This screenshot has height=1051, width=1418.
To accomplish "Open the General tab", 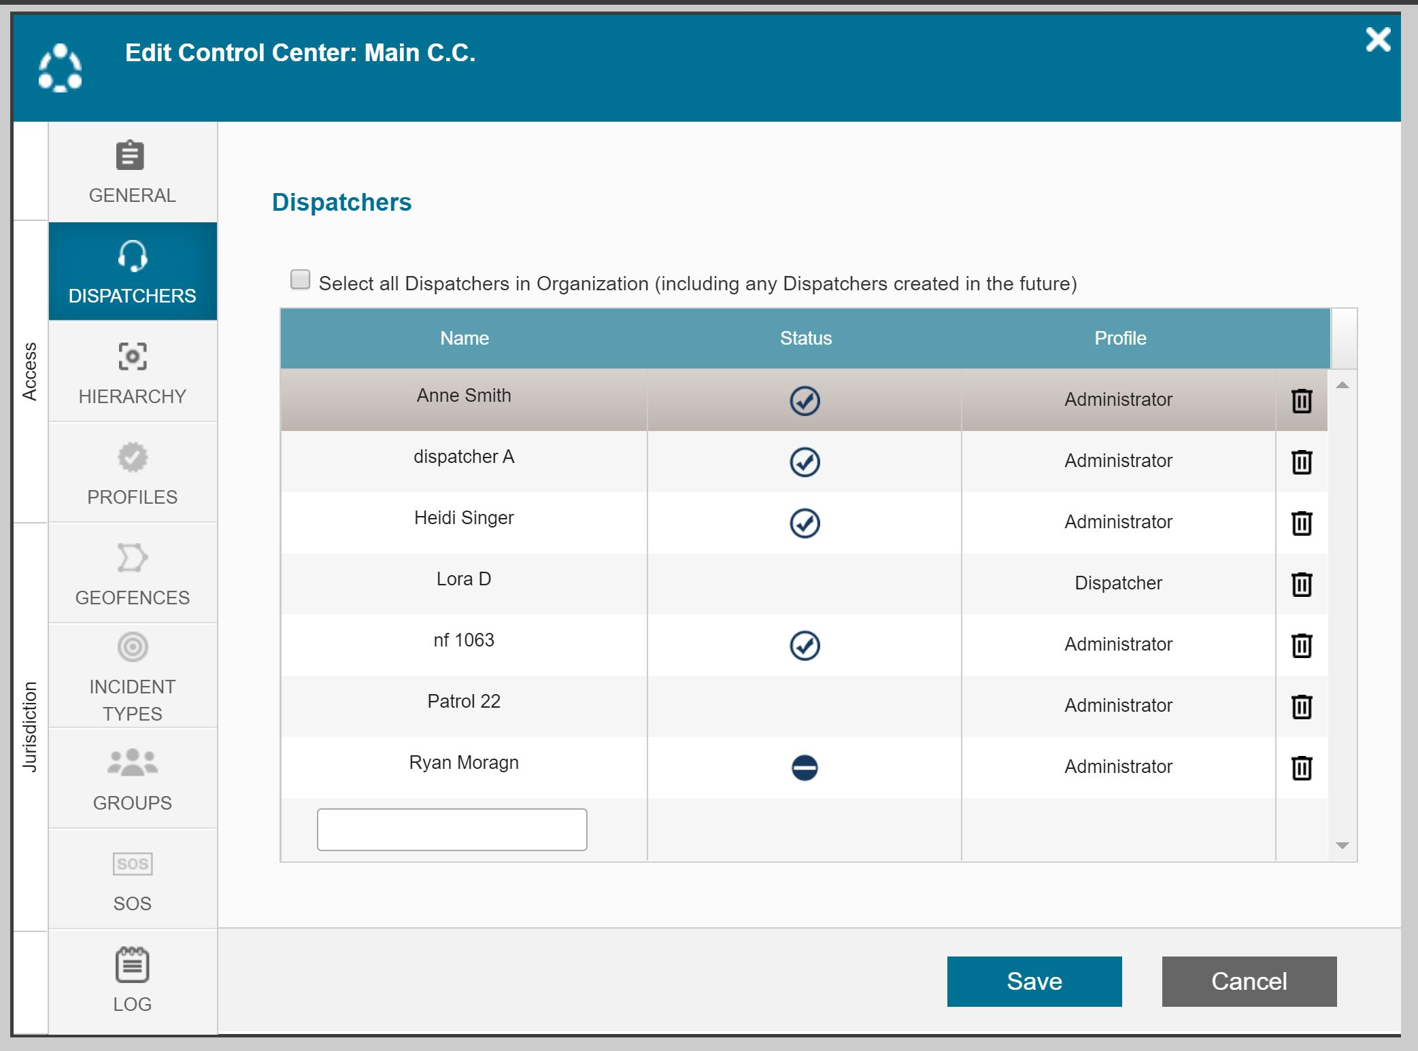I will pos(133,172).
